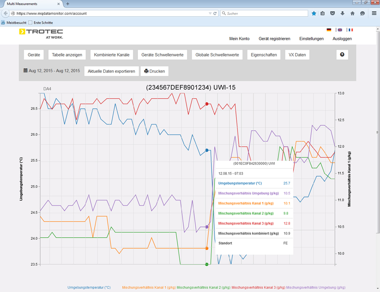The width and height of the screenshot is (380, 292).
Task: Open a new browser tab with plus
Action: tap(68, 4)
